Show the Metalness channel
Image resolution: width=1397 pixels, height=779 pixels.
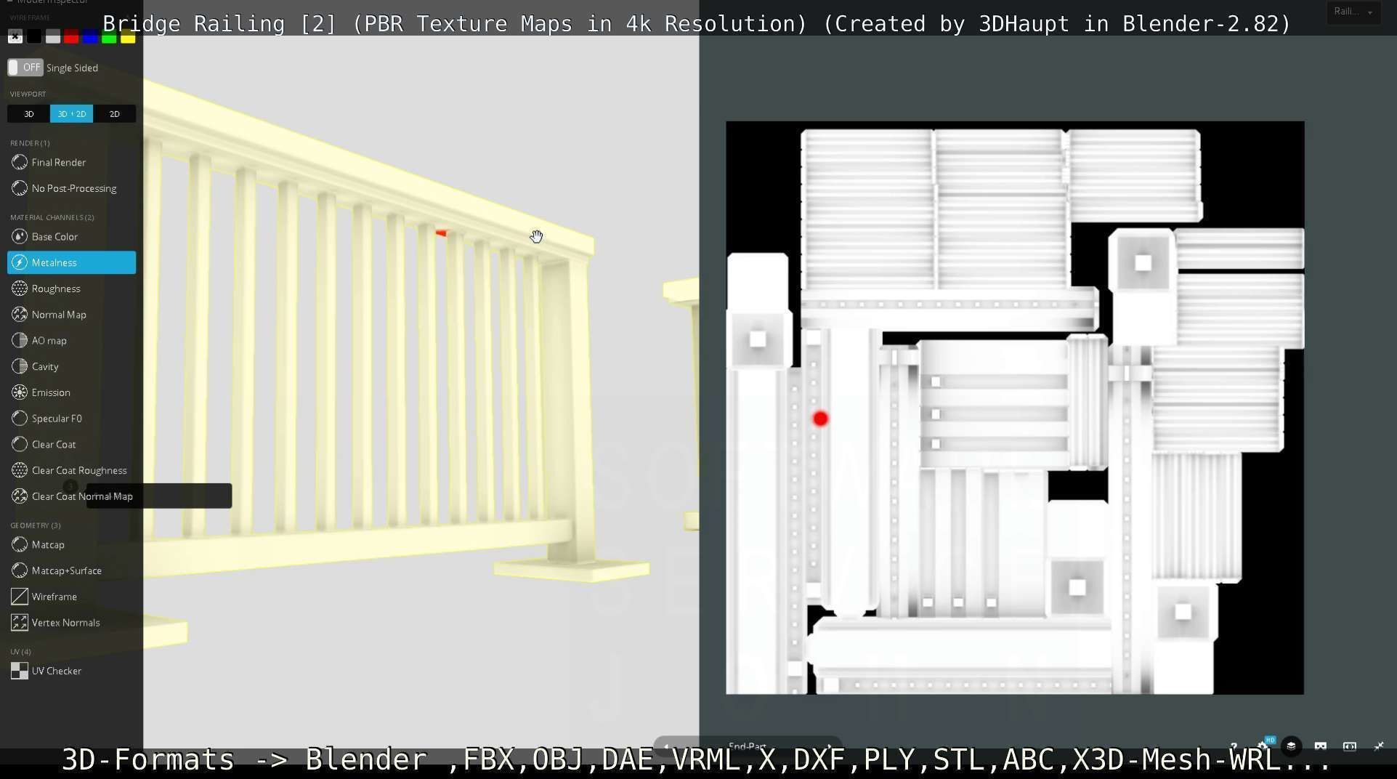[71, 262]
